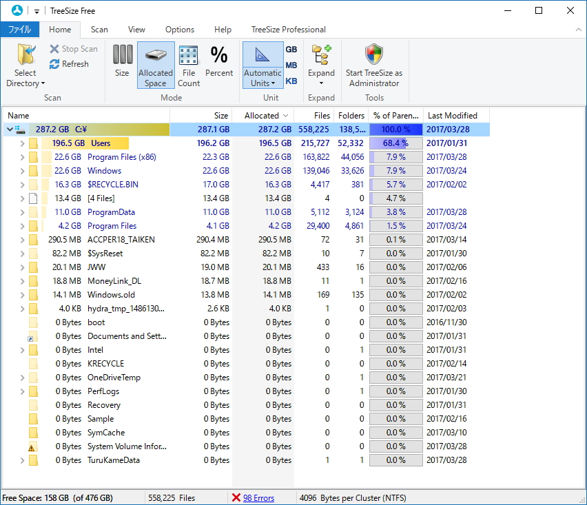Sort by the Allocated column header

click(x=263, y=116)
